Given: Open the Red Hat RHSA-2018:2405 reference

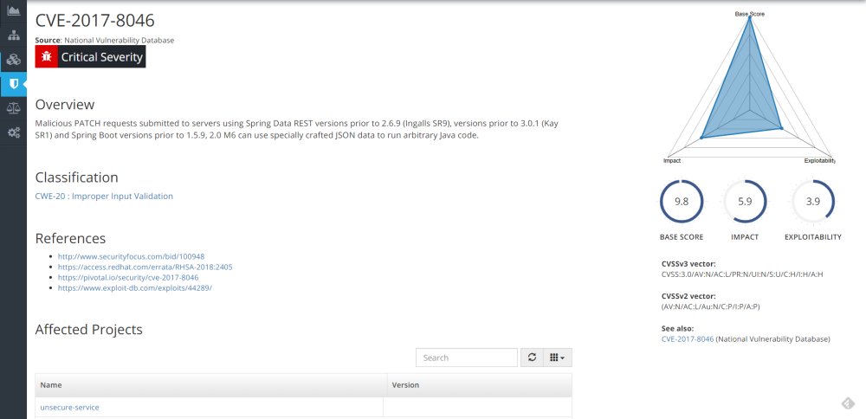Looking at the screenshot, I should 145,267.
